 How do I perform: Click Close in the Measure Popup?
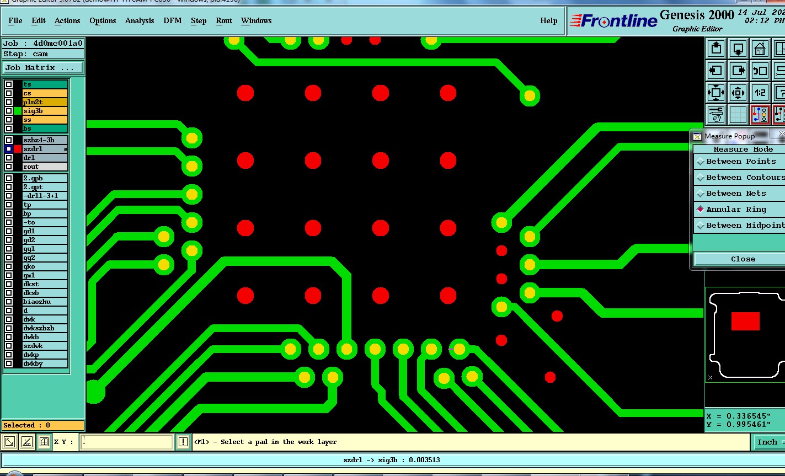click(739, 259)
